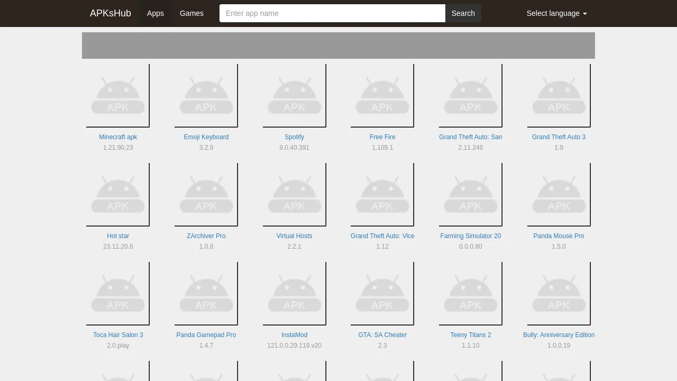Click the ZArchiver Pro title link

pyautogui.click(x=206, y=236)
